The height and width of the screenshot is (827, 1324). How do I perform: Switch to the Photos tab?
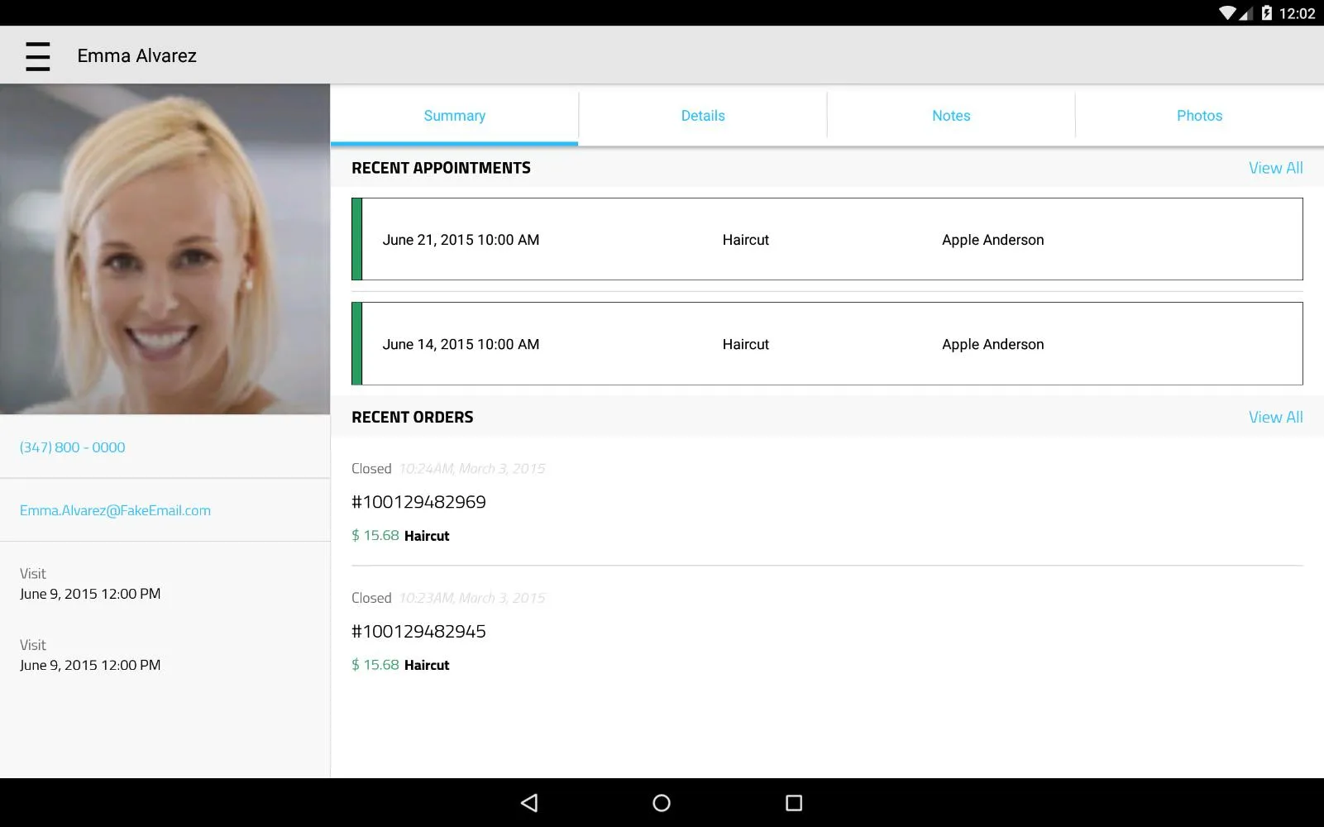(1198, 115)
